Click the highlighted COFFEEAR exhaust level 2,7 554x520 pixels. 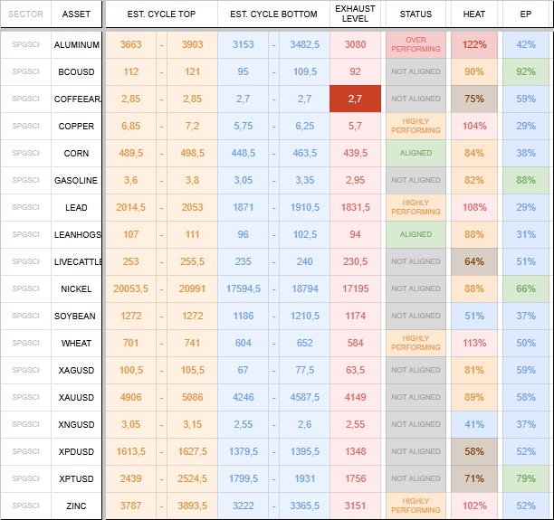tap(355, 99)
